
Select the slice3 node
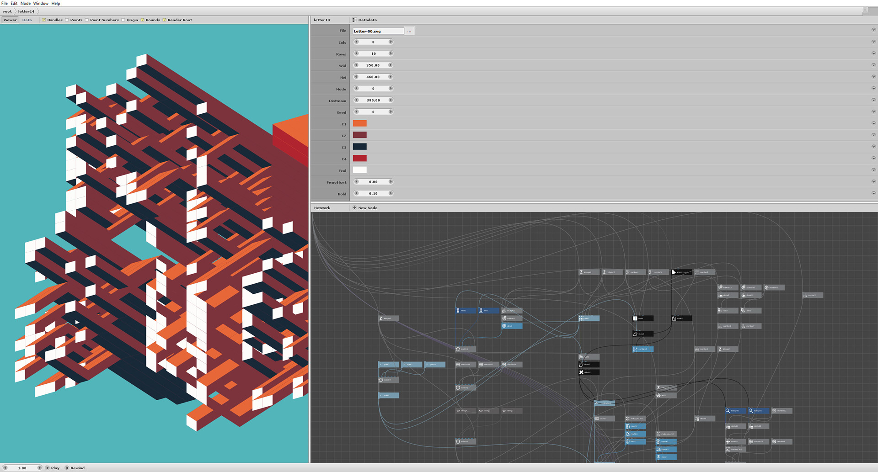pyautogui.click(x=512, y=326)
